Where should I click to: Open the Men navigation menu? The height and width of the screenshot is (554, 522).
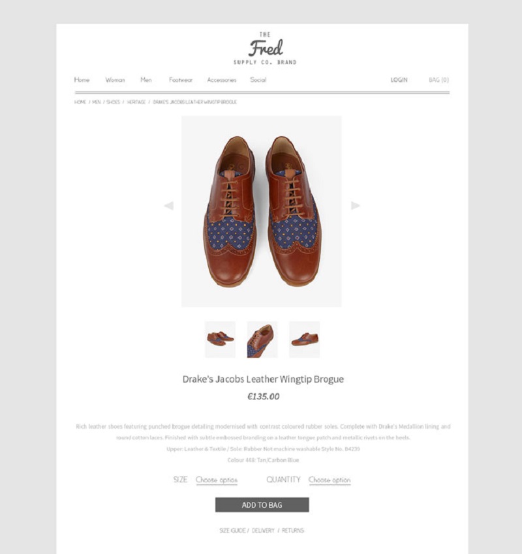(x=146, y=80)
